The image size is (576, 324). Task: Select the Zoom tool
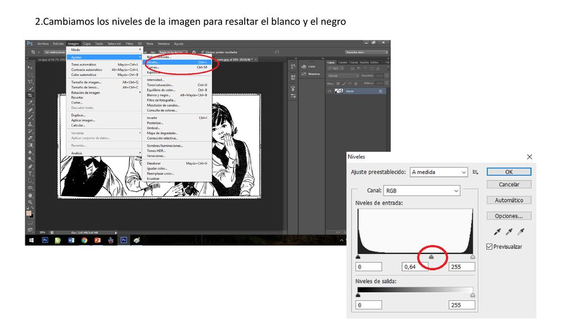(x=30, y=202)
